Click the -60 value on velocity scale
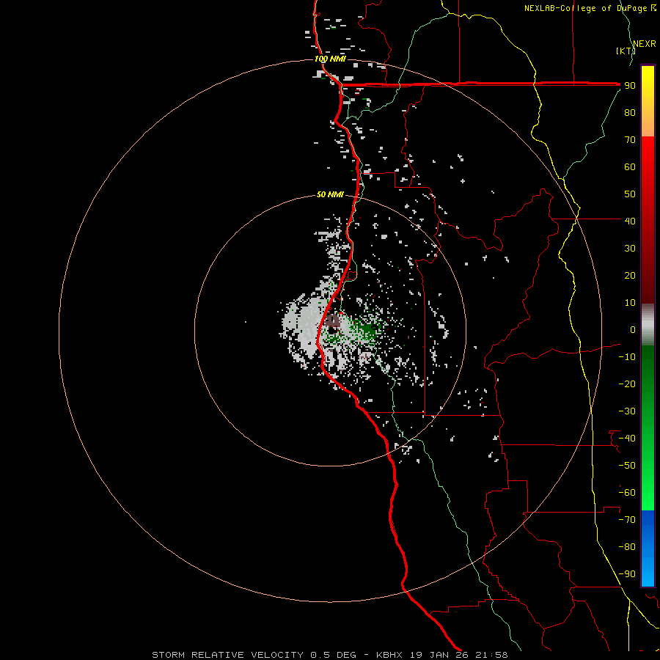The image size is (660, 660). [x=627, y=493]
